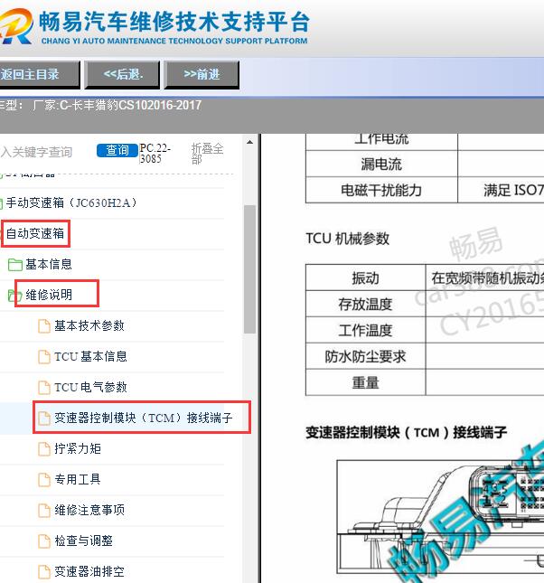Open the 变速器油排空 document

point(89,571)
